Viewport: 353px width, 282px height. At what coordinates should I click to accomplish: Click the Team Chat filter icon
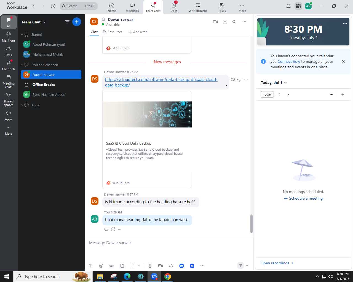pos(67,22)
